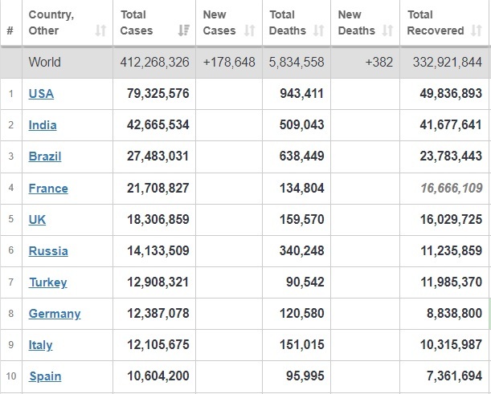This screenshot has height=394, width=491.
Task: Open the France country link
Action: (48, 189)
